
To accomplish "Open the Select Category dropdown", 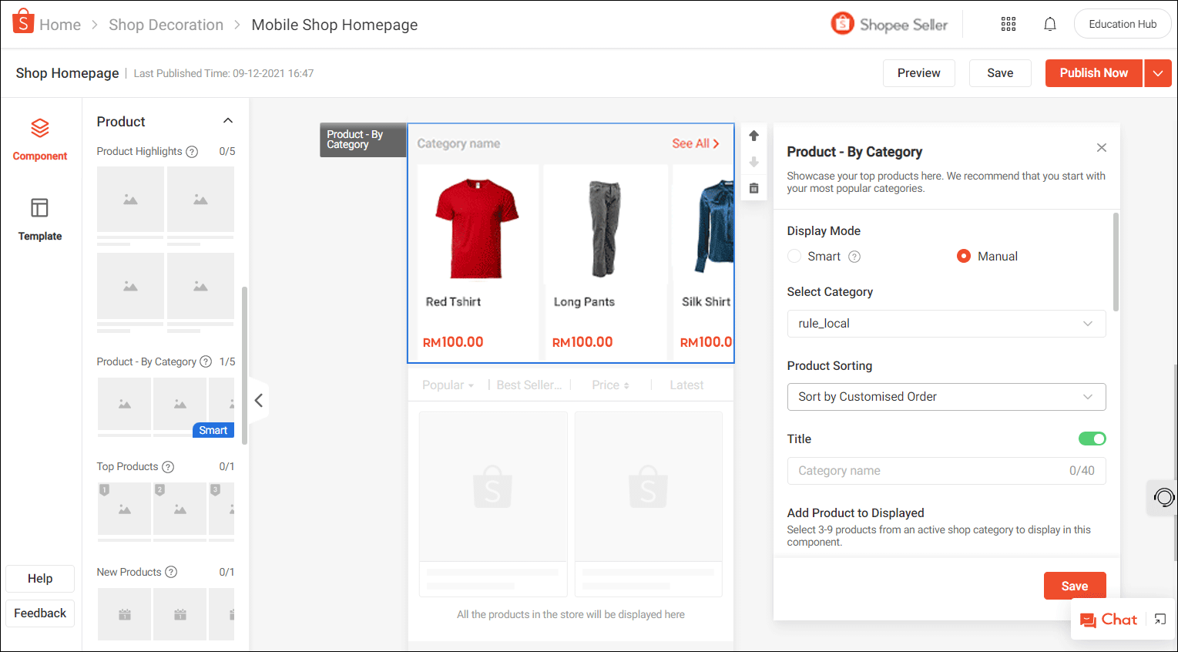I will coord(946,323).
